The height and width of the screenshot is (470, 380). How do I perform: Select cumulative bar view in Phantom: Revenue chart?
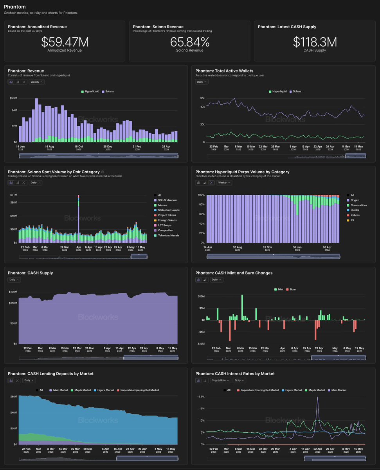click(17, 82)
